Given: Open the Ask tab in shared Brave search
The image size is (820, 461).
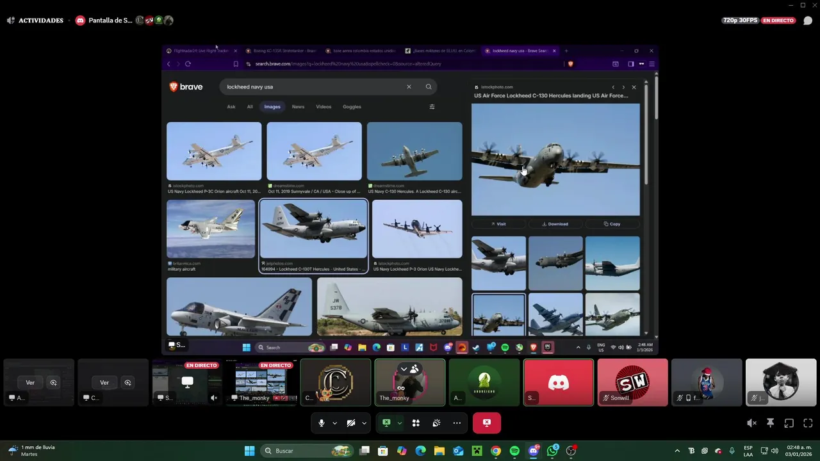Looking at the screenshot, I should (x=231, y=107).
